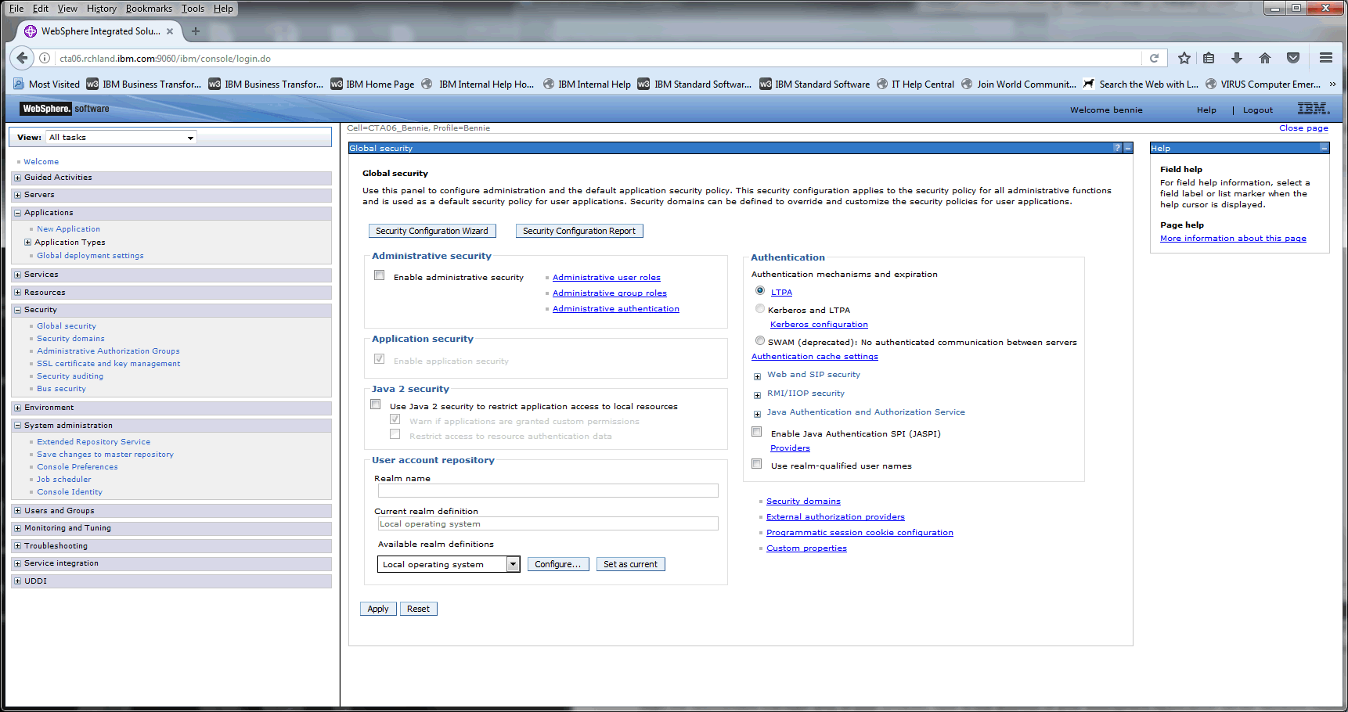This screenshot has height=712, width=1348.
Task: Collapse the Security navigation section
Action: click(17, 310)
